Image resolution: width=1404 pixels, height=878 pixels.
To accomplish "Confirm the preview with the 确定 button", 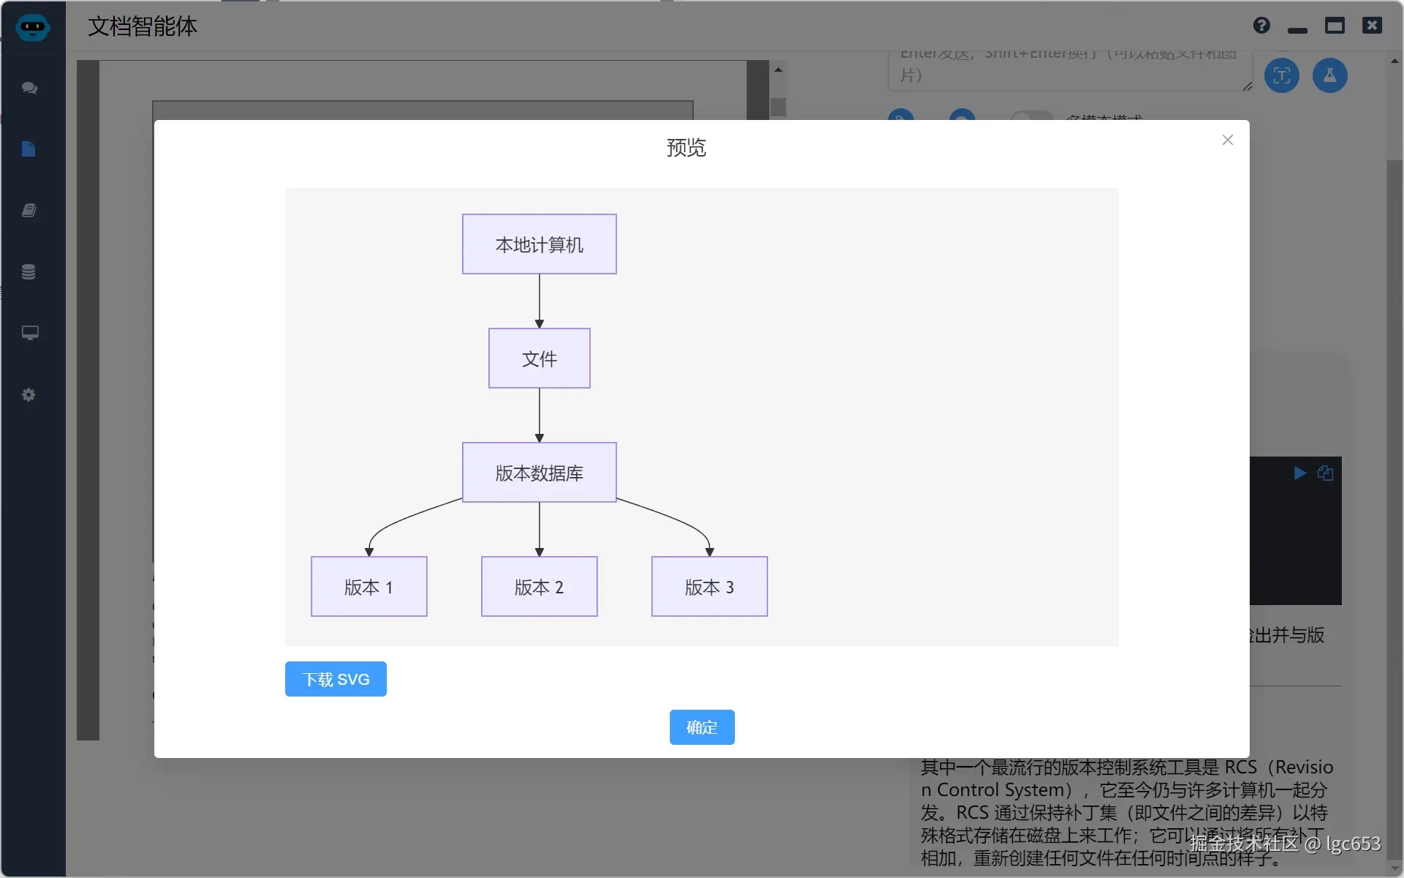I will 701,727.
